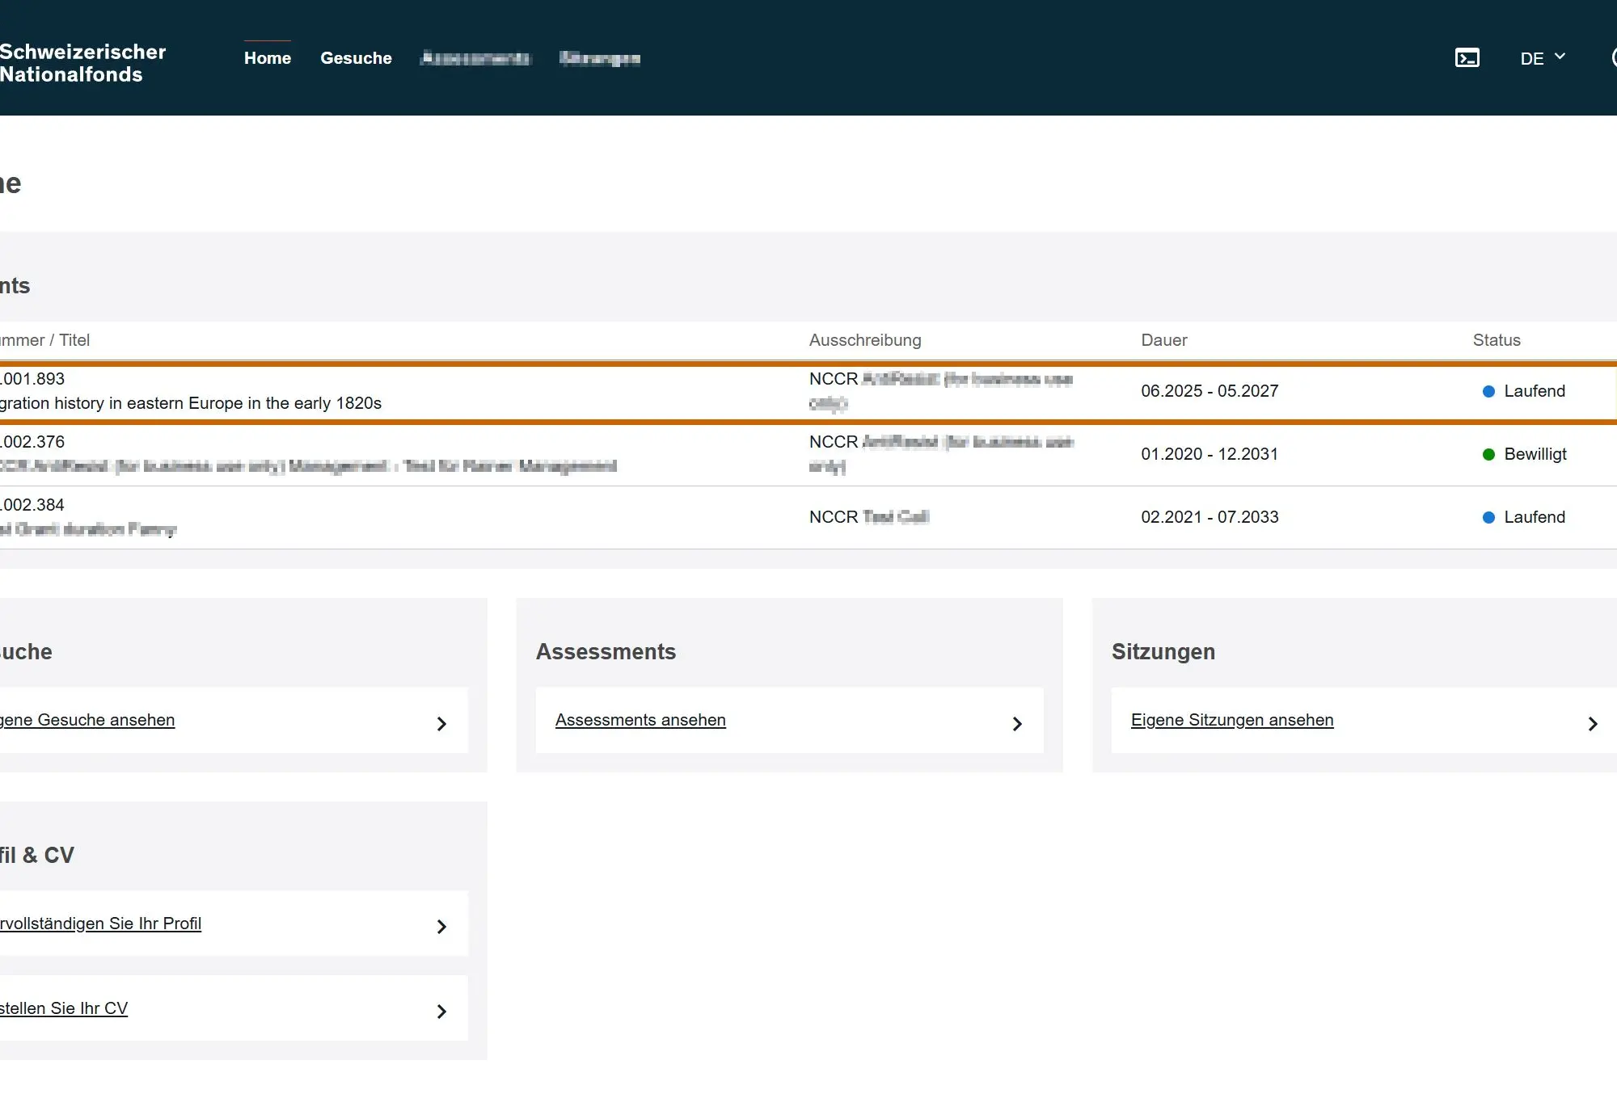1617x1094 pixels.
Task: Click the chevron beside Assessments ansehen
Action: (1017, 724)
